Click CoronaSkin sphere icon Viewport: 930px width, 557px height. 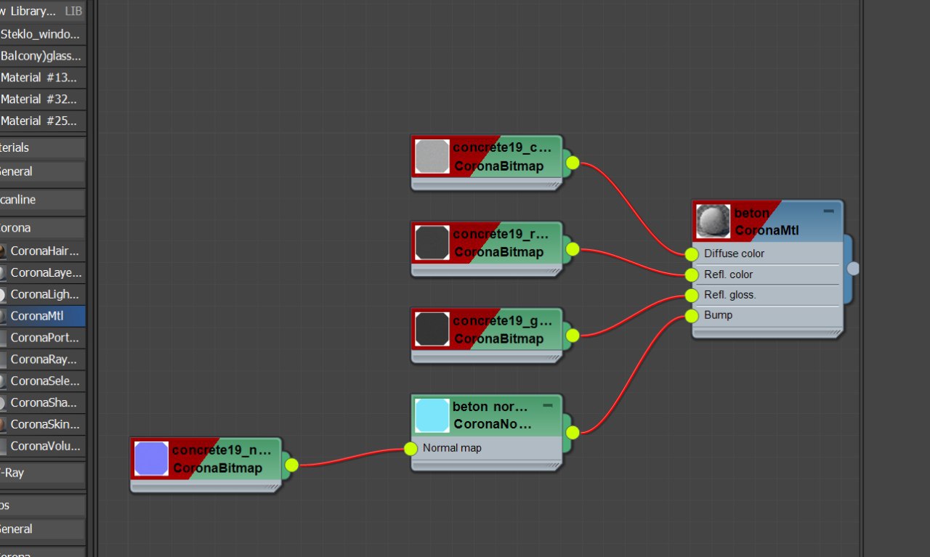pyautogui.click(x=2, y=424)
